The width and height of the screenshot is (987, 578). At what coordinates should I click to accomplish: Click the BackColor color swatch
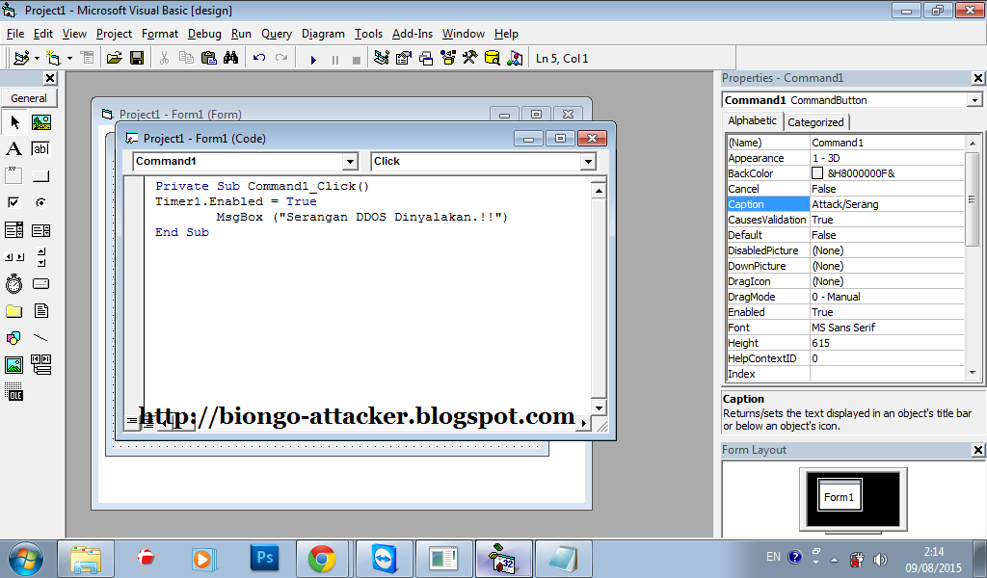817,173
